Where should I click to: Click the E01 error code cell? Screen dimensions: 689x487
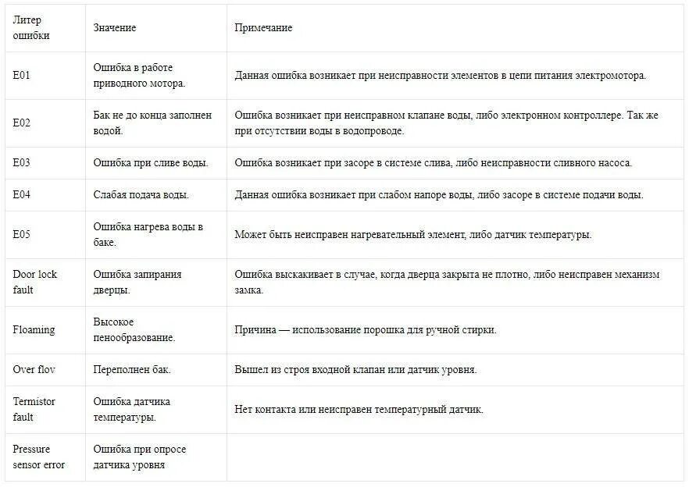(45, 76)
